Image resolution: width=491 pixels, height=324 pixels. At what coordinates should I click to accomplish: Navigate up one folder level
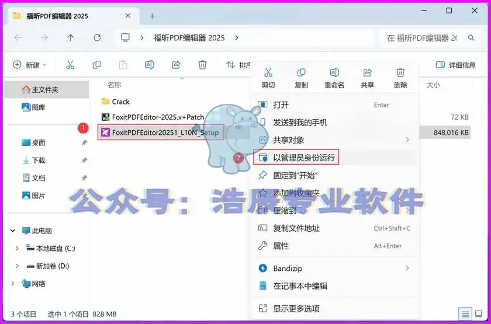point(71,38)
